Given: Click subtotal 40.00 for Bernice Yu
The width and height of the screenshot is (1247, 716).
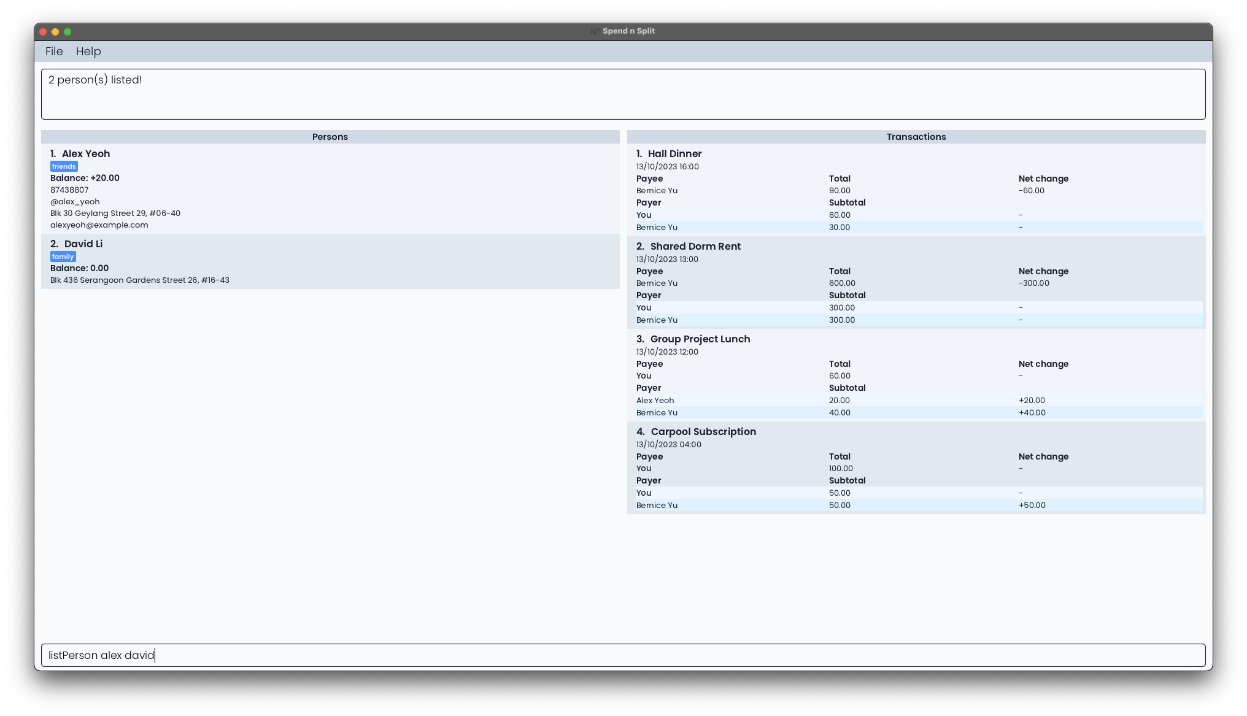Looking at the screenshot, I should point(840,413).
